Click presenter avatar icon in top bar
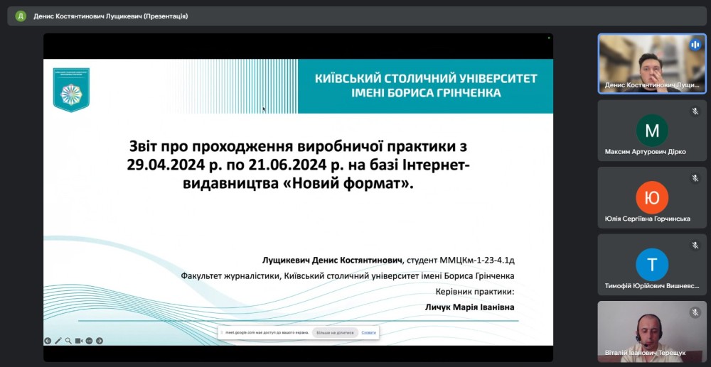Viewport: 711px width, 367px height. (21, 16)
